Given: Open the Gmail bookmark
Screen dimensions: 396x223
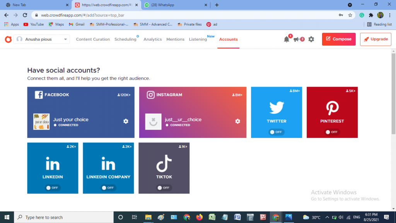Looking at the screenshot, I should pos(77,24).
